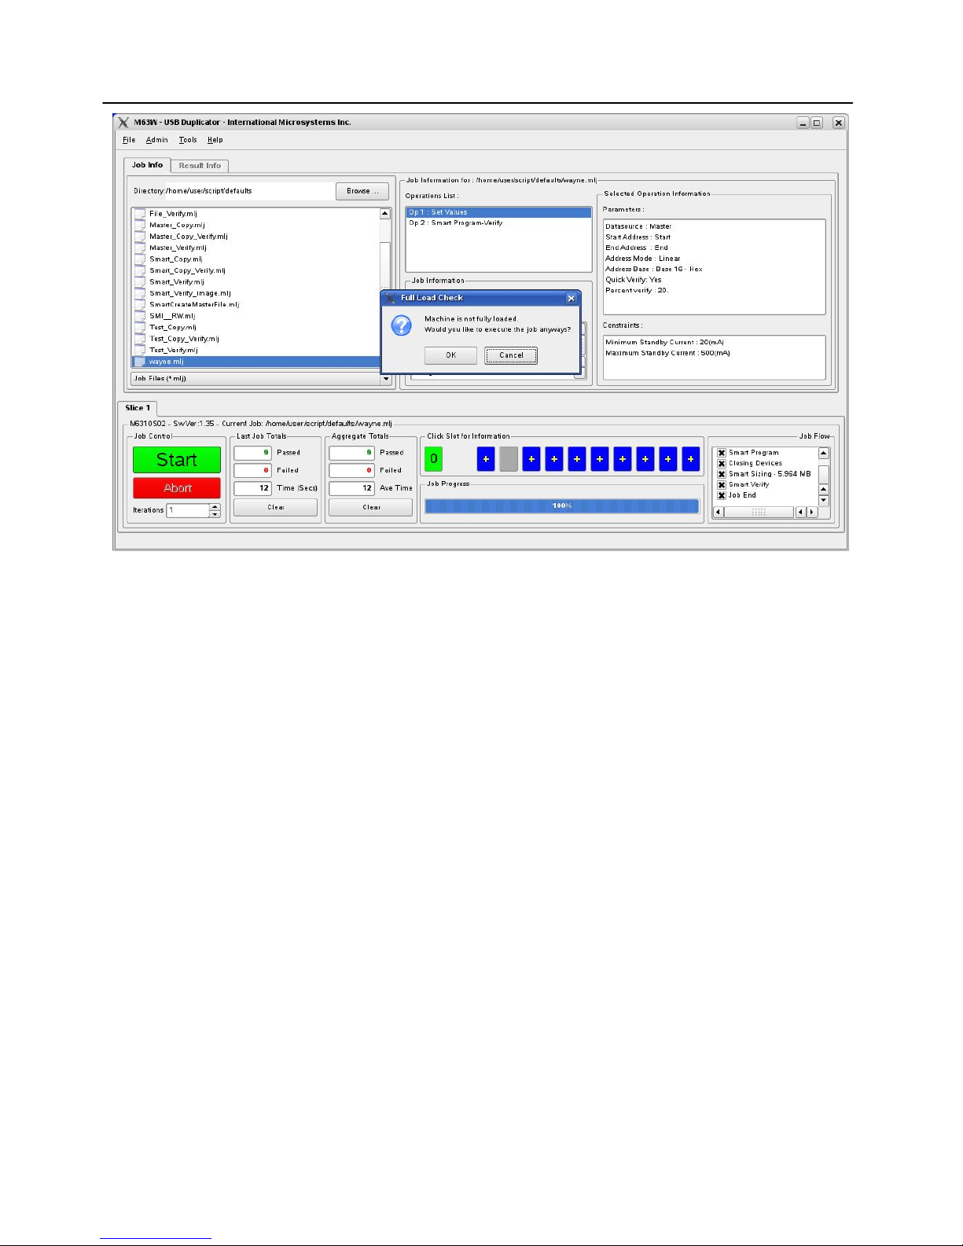963x1246 pixels.
Task: Open the Job Files (*.mlj) filter dropdown
Action: point(386,379)
